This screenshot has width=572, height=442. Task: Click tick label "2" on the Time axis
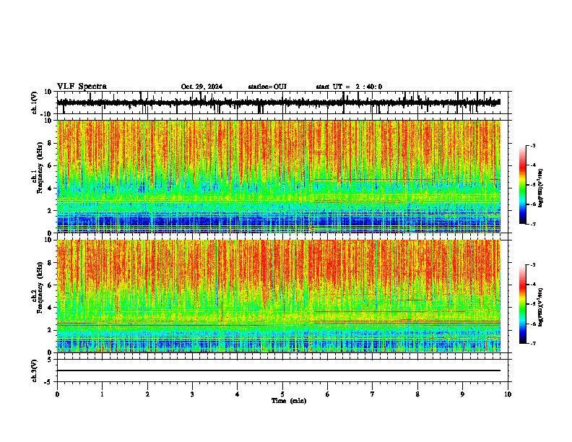point(147,394)
